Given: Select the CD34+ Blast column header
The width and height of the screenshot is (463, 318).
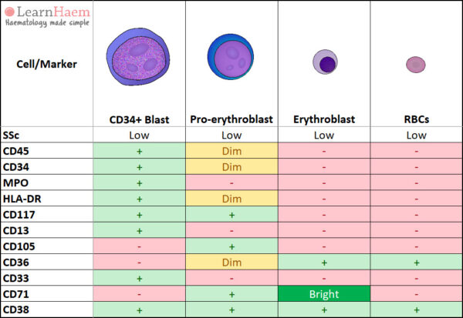Looking at the screenshot, I should pos(139,119).
